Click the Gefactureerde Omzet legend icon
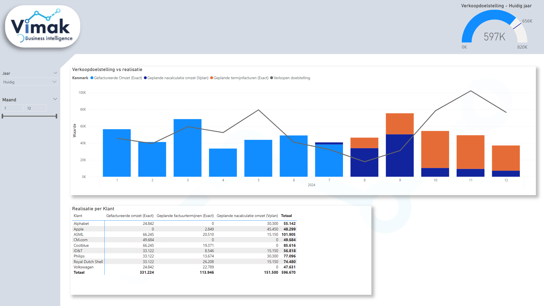Screen dimensions: 544x306 click(x=91, y=78)
